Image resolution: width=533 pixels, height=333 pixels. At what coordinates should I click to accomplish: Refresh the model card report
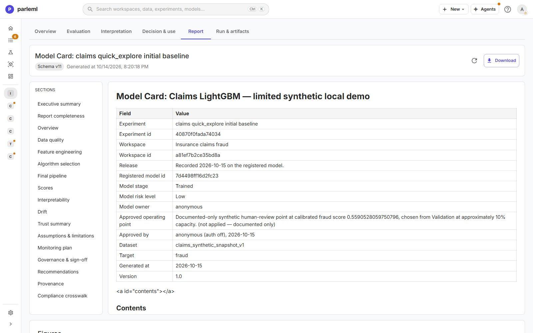[474, 61]
